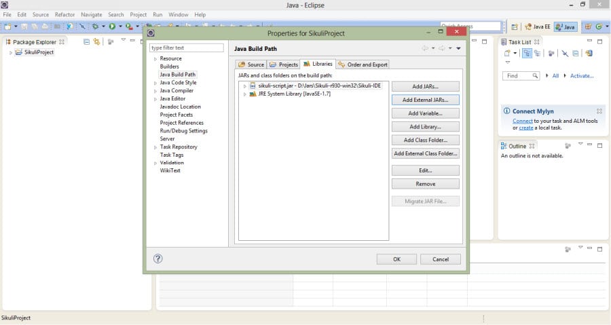Click Collapse All in Package Explorer

click(x=86, y=41)
